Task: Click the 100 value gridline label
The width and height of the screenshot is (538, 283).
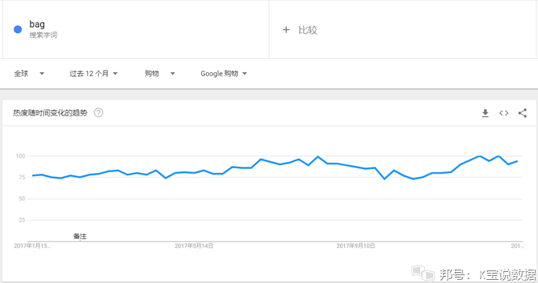Action: click(20, 156)
